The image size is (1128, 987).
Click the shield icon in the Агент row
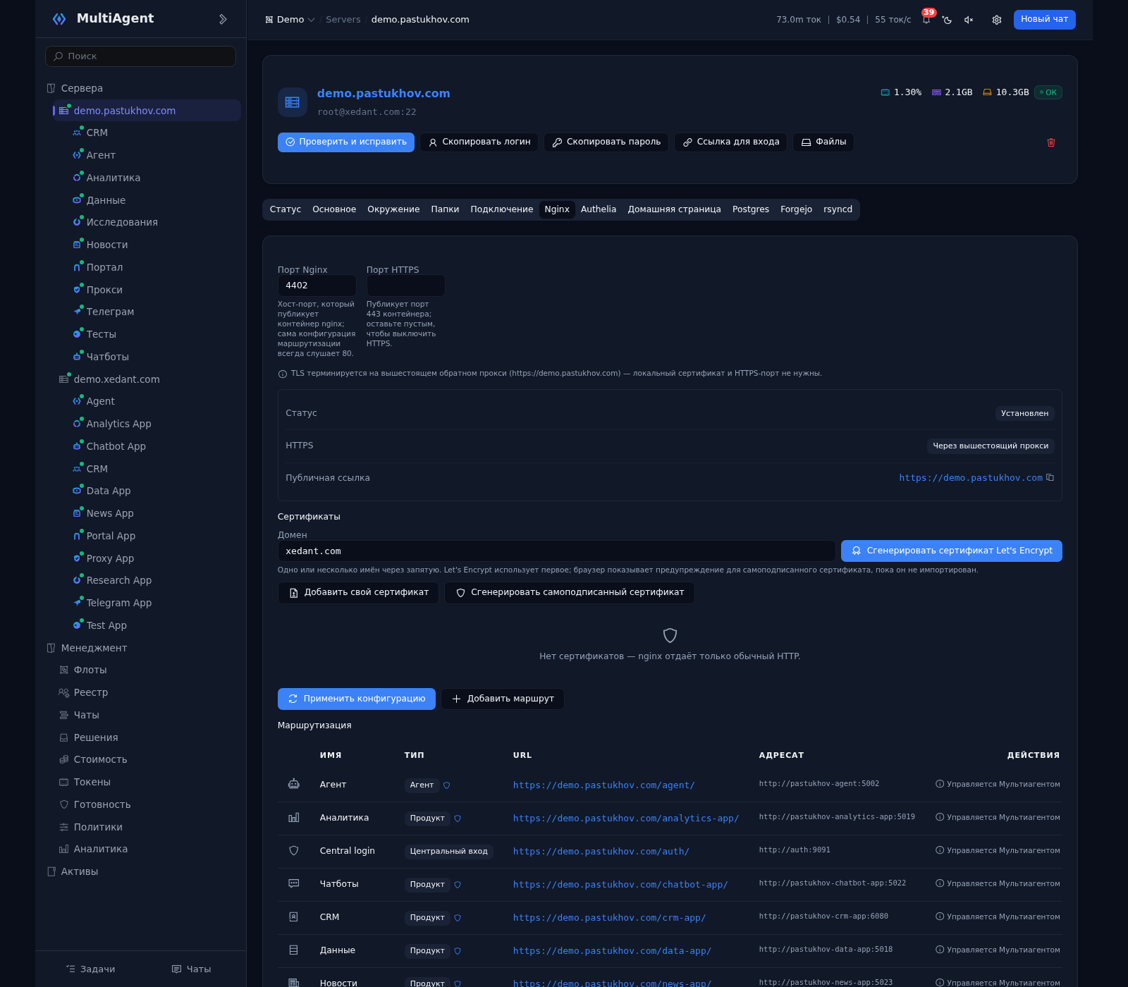click(x=447, y=785)
